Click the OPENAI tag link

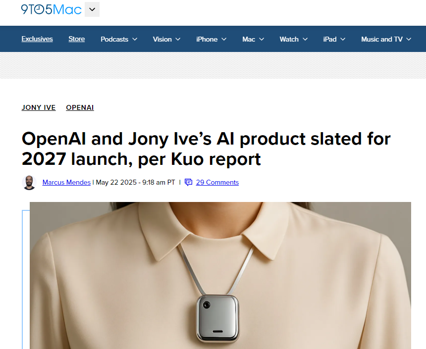[80, 107]
